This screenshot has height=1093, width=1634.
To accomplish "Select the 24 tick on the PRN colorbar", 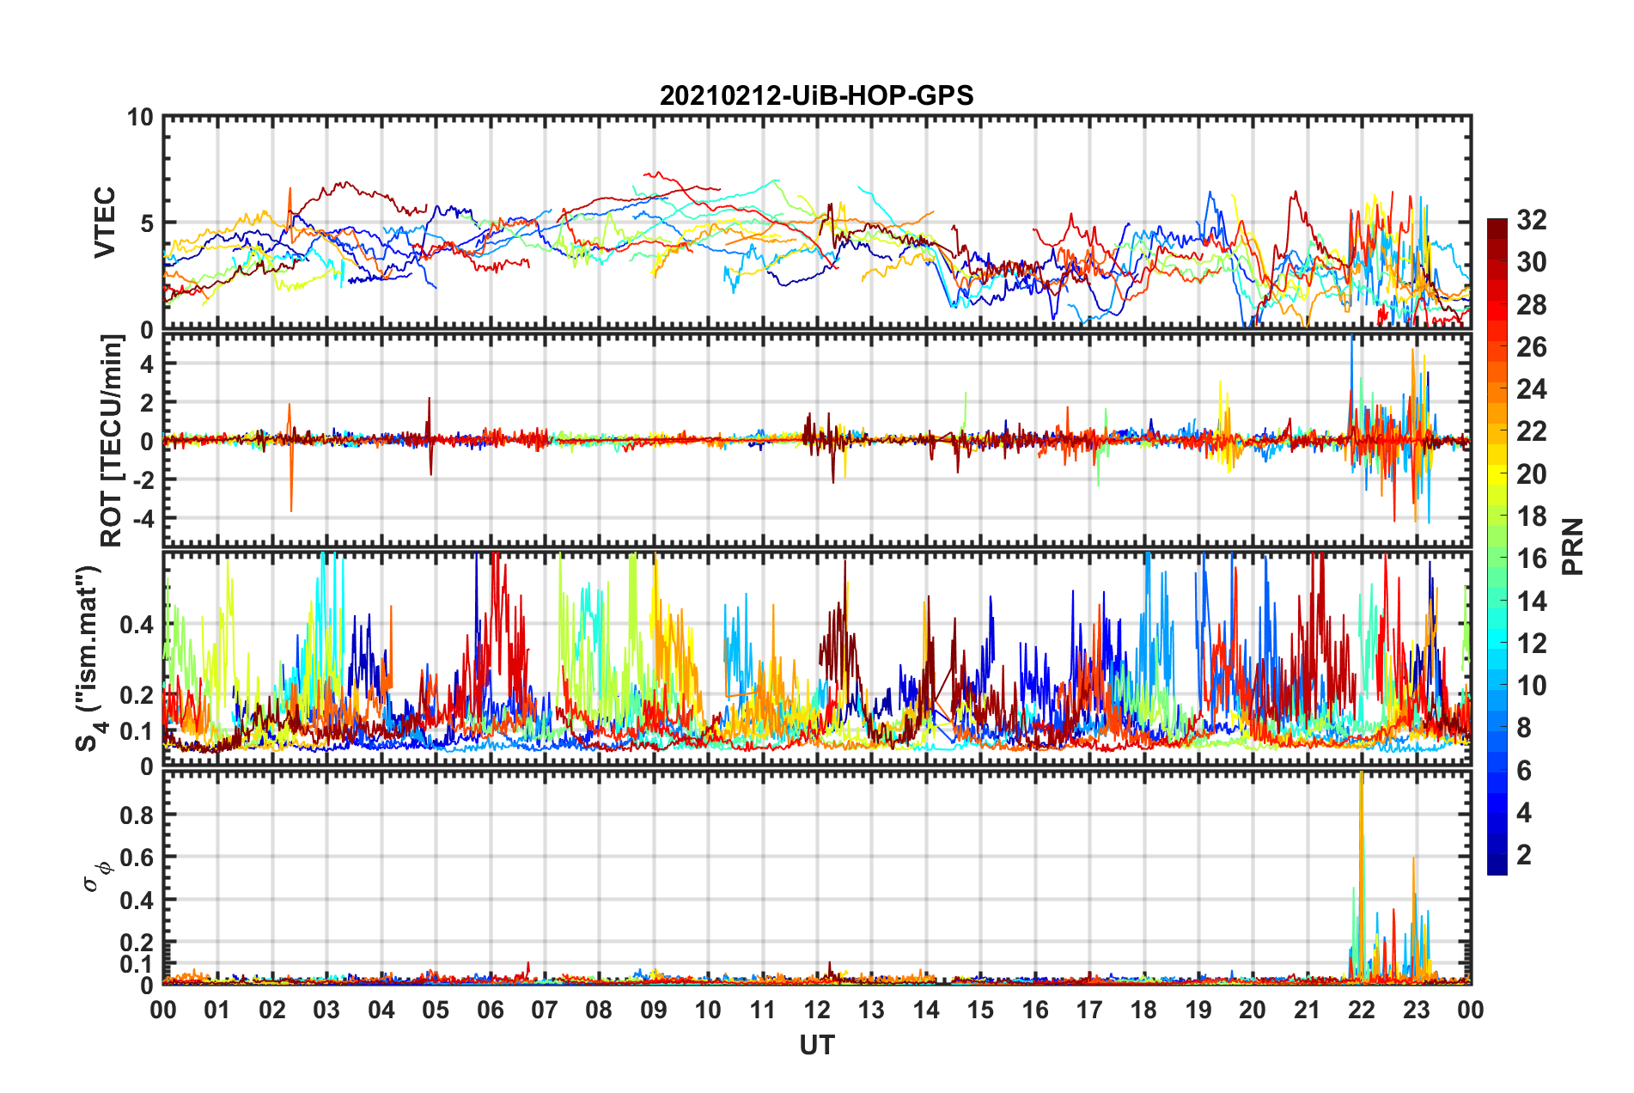I will point(1531,389).
